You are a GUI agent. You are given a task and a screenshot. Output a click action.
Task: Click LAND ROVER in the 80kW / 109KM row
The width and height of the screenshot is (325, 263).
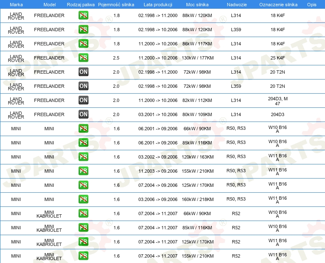coord(16,115)
